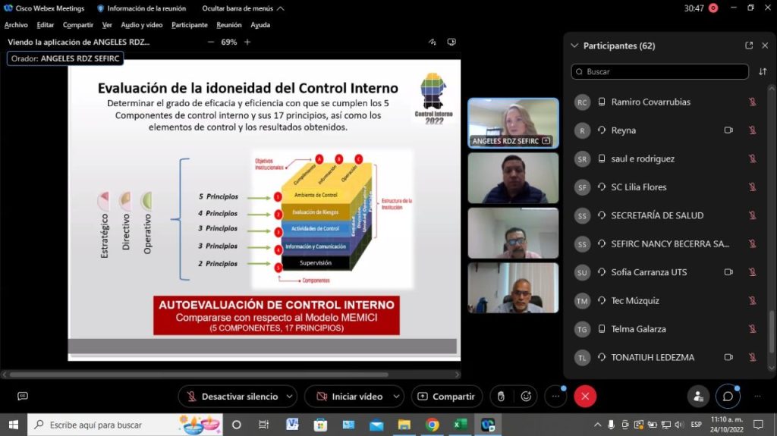Click the Buscar participant search field

[x=660, y=71]
